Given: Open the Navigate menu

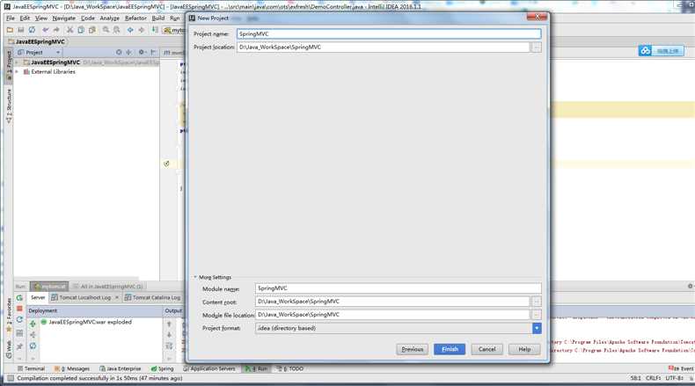Looking at the screenshot, I should (64, 18).
